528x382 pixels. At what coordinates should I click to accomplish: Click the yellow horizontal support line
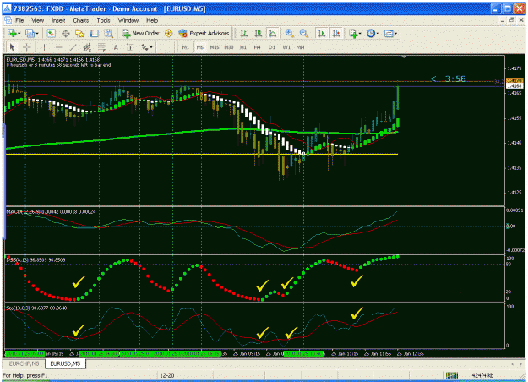tap(202, 155)
